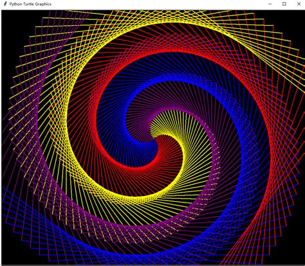Close the Python Turtle Graphics window

(299, 4)
